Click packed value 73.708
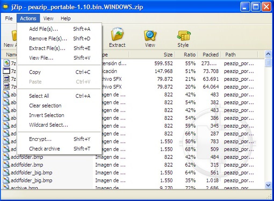The height and width of the screenshot is (201, 274). tap(211, 71)
